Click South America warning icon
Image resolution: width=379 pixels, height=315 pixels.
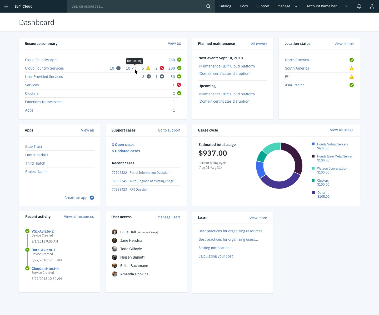(x=352, y=68)
